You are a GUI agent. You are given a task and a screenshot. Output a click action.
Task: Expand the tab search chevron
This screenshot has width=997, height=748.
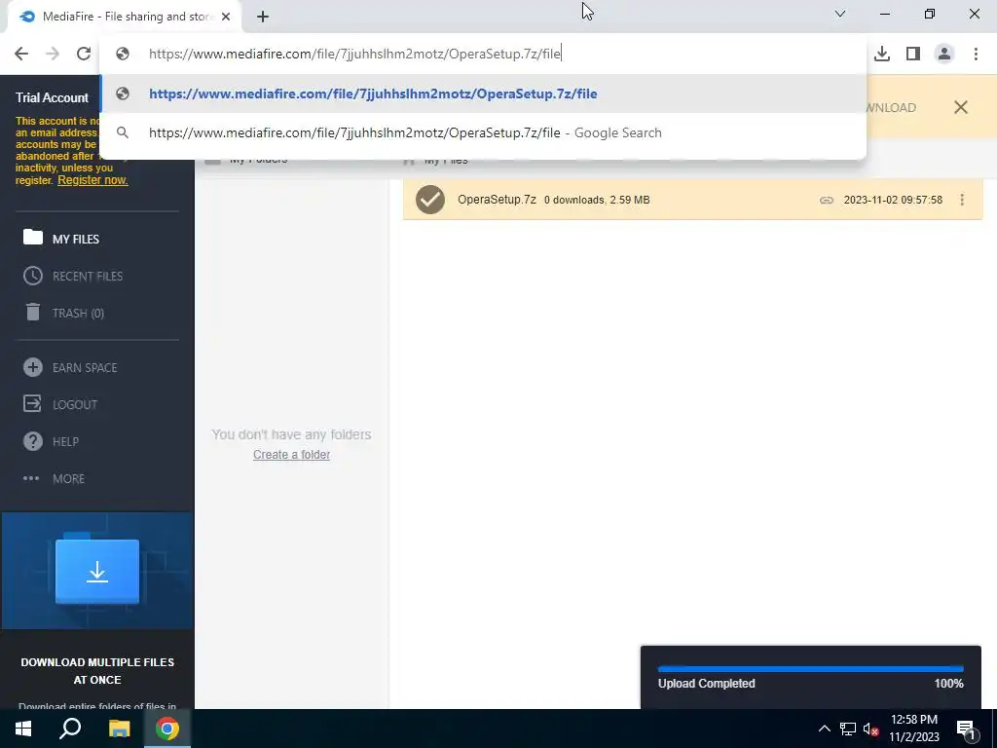pyautogui.click(x=840, y=14)
